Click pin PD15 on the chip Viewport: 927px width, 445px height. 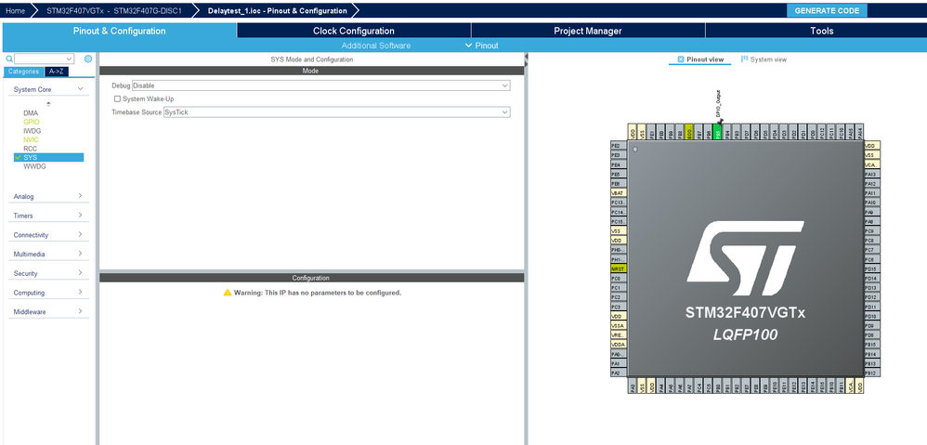(872, 268)
